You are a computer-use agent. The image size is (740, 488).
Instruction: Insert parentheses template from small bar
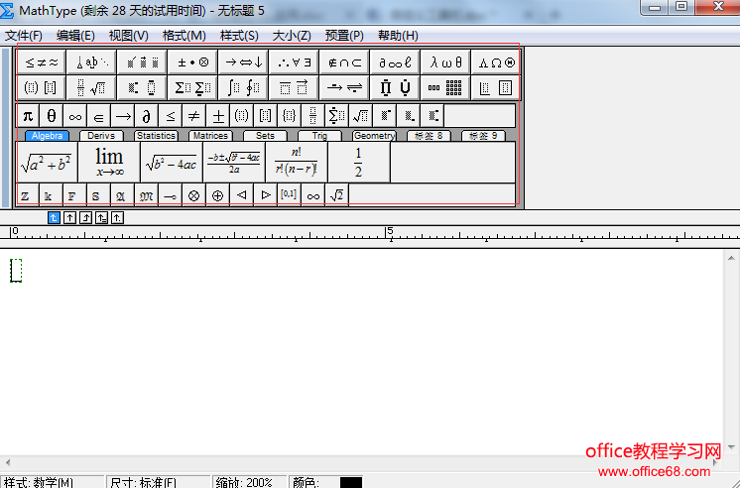[241, 116]
